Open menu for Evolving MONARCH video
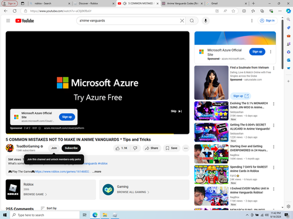 click(x=274, y=104)
